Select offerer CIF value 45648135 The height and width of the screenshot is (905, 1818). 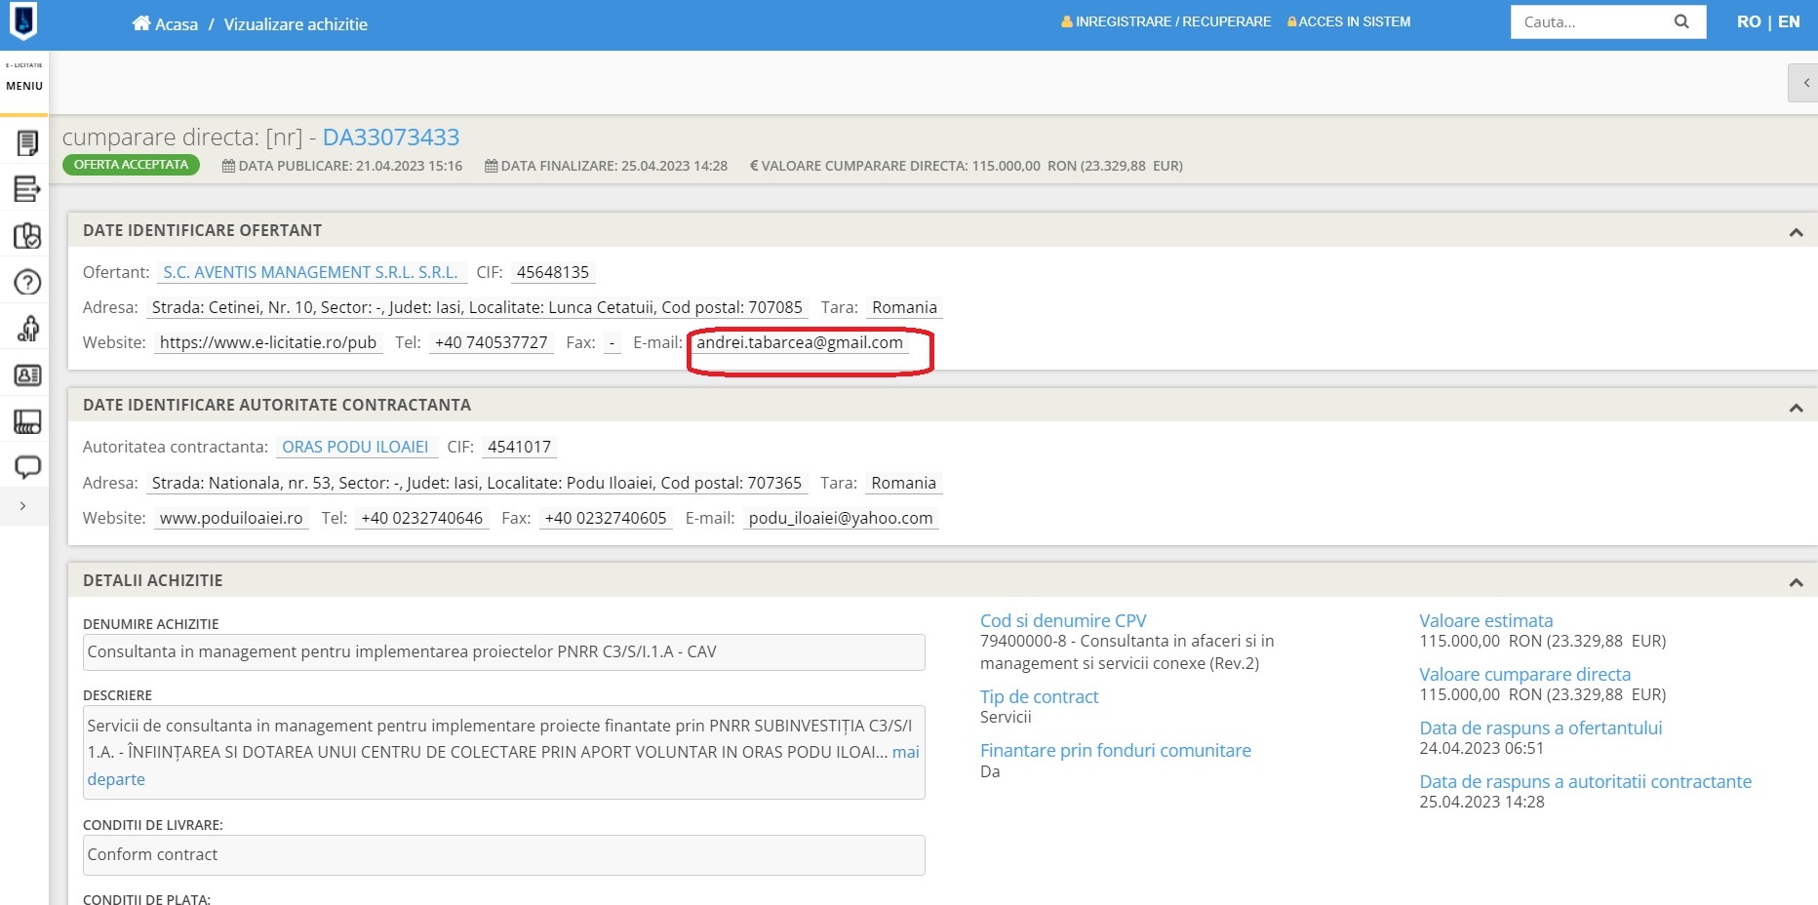553,272
